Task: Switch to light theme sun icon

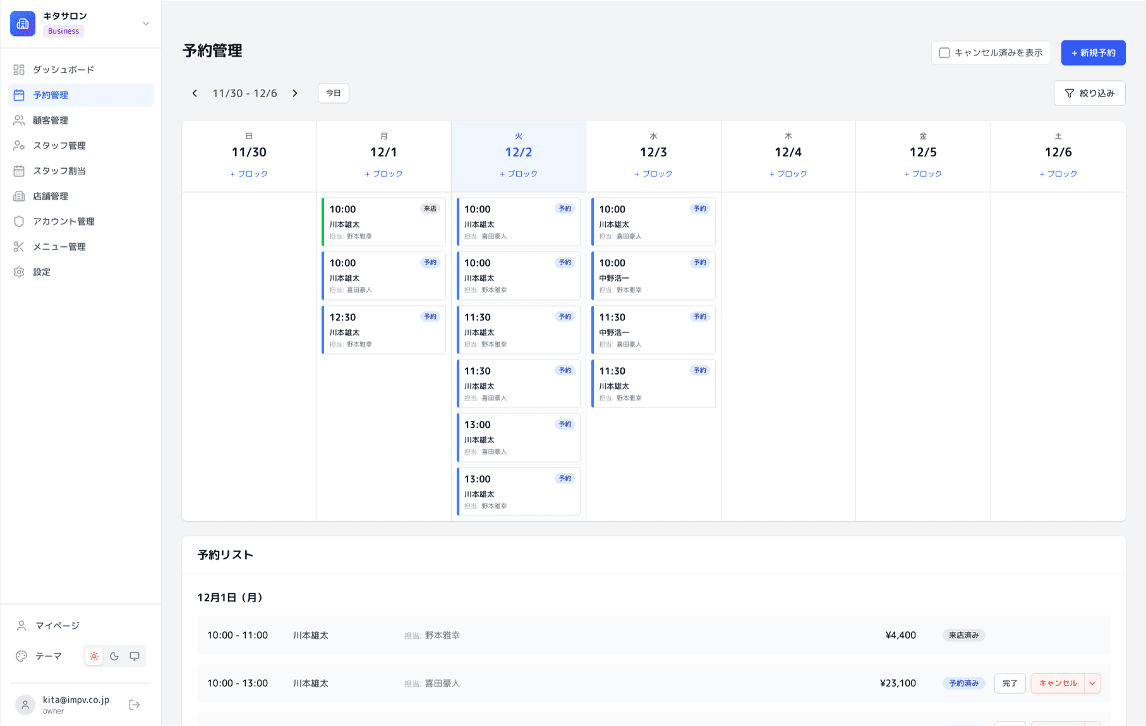Action: click(x=93, y=656)
